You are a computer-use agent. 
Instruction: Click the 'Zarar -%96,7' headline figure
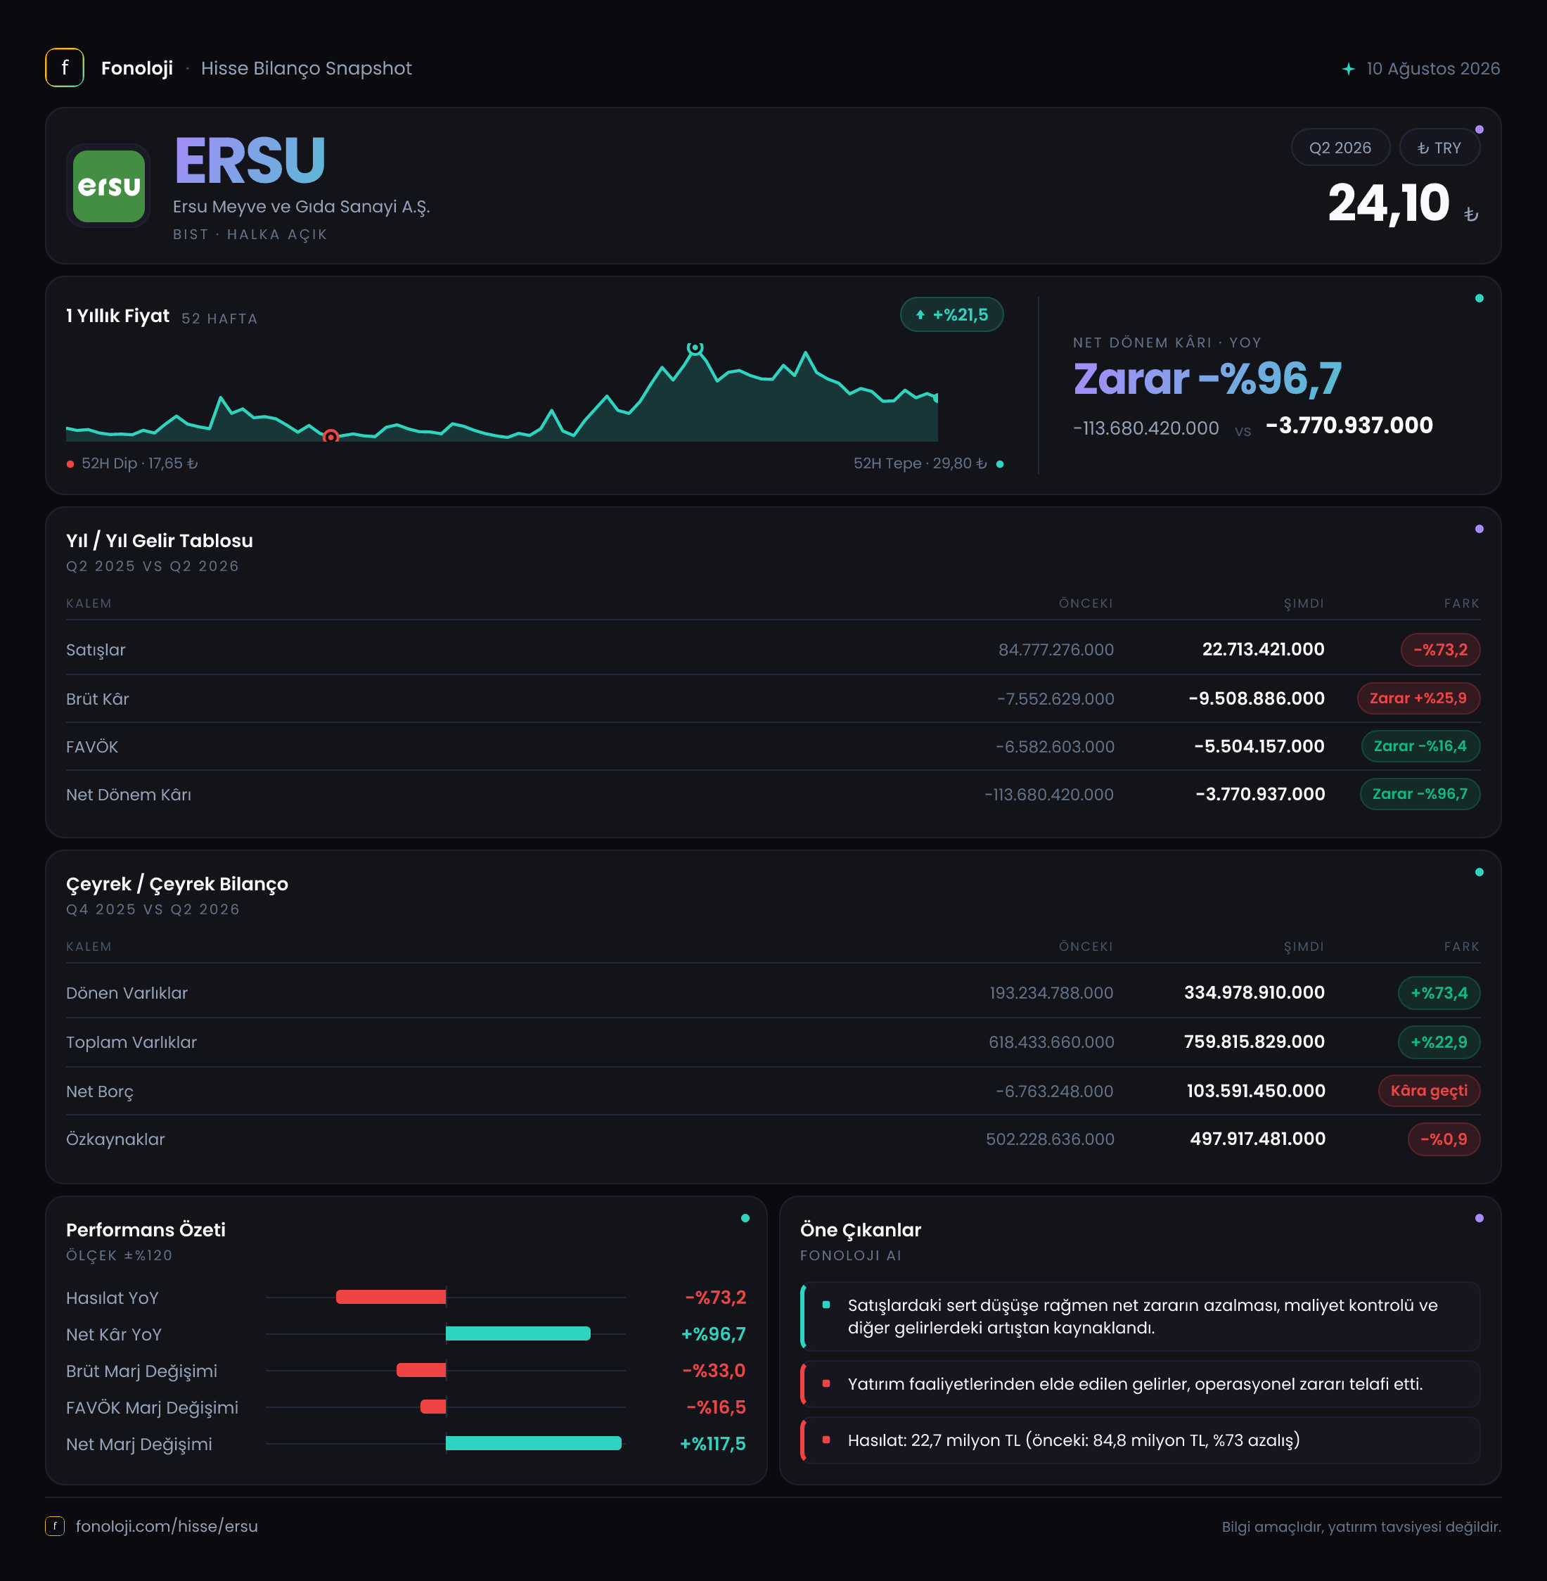click(1207, 378)
